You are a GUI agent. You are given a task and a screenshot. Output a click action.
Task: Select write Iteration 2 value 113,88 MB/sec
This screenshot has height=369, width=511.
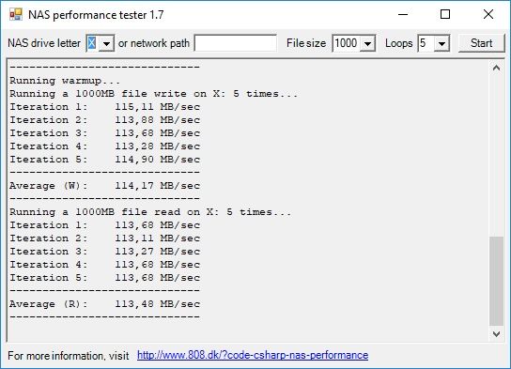pos(158,120)
